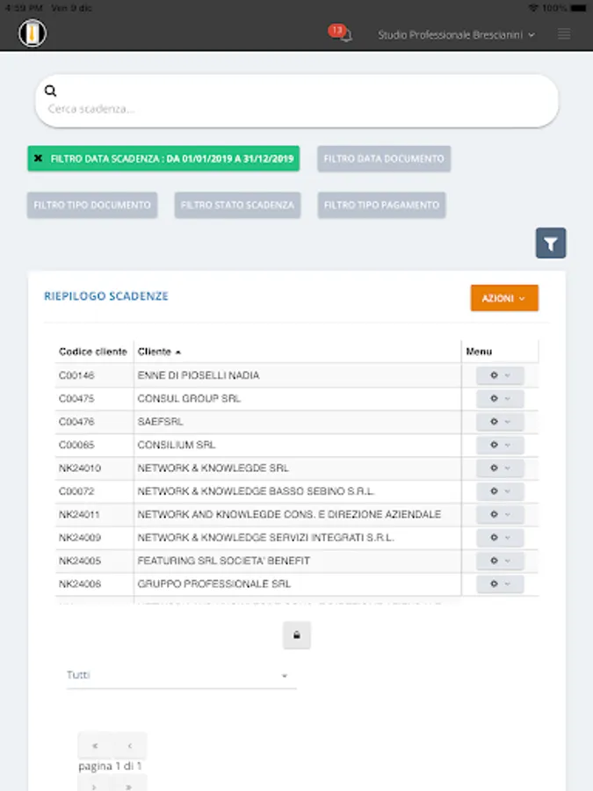593x791 pixels.
Task: Click NETWORK & KNOWLEDGE BASSO SEBINO name
Action: (256, 491)
